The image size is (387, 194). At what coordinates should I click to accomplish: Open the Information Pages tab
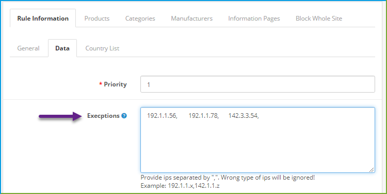254,19
